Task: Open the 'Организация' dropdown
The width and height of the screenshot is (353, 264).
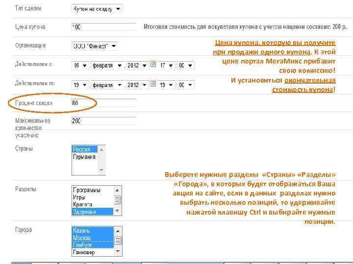Action: (95, 46)
